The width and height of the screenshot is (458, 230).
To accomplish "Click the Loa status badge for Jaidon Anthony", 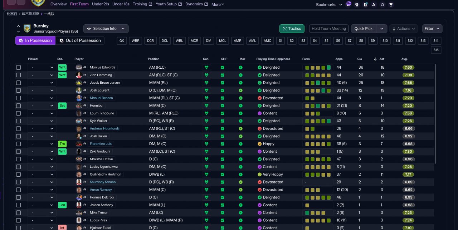I will 62,205.
